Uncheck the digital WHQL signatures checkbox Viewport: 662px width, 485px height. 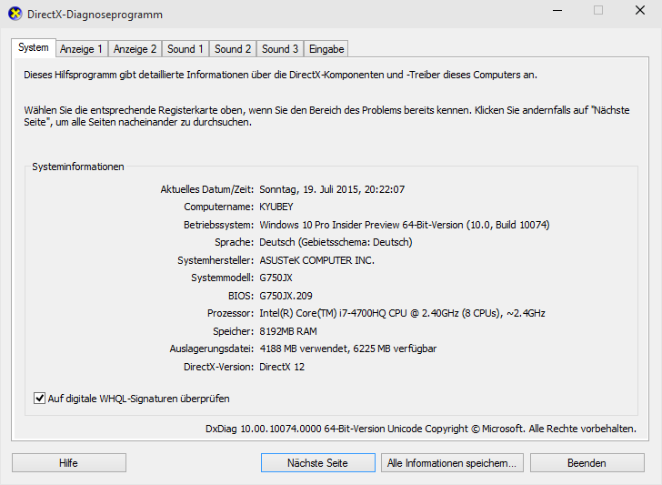pos(40,399)
